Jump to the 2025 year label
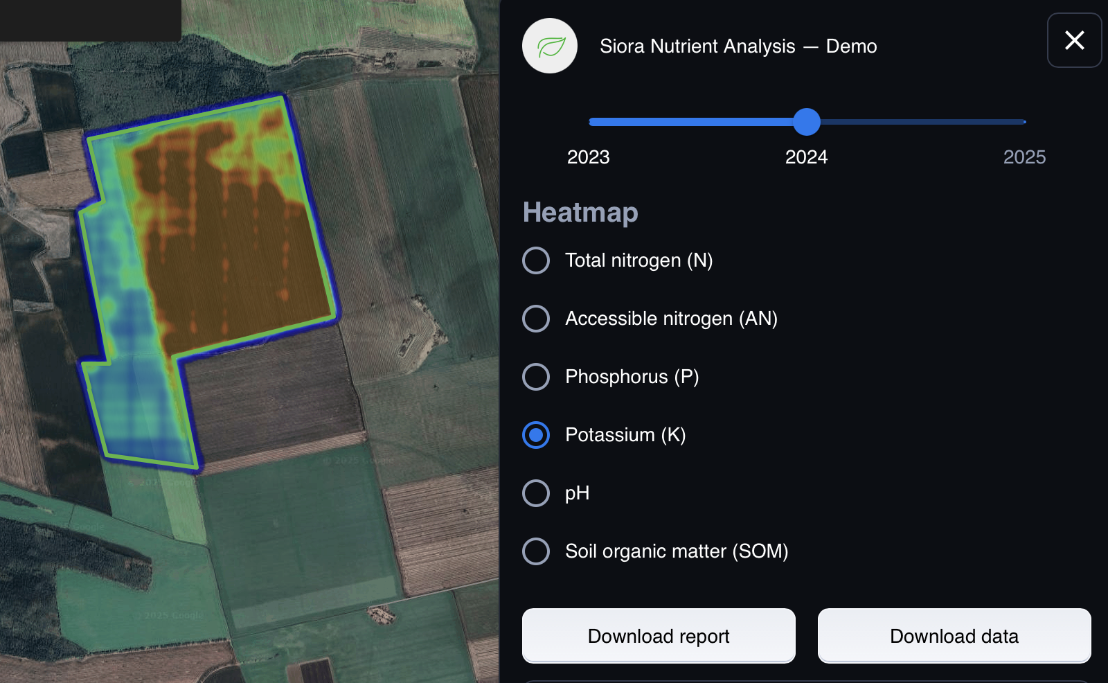Viewport: 1108px width, 683px height. click(1024, 157)
